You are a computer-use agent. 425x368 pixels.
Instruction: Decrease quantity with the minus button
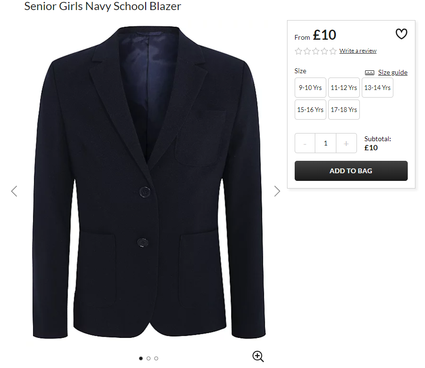[x=305, y=143]
